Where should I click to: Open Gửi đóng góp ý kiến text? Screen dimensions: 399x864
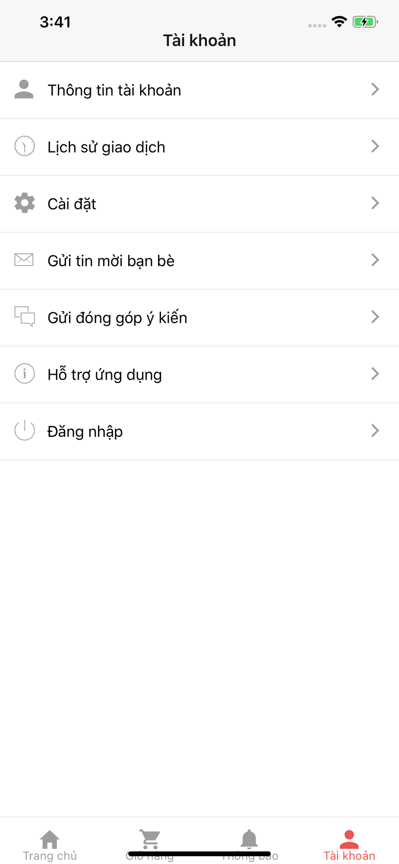[117, 318]
